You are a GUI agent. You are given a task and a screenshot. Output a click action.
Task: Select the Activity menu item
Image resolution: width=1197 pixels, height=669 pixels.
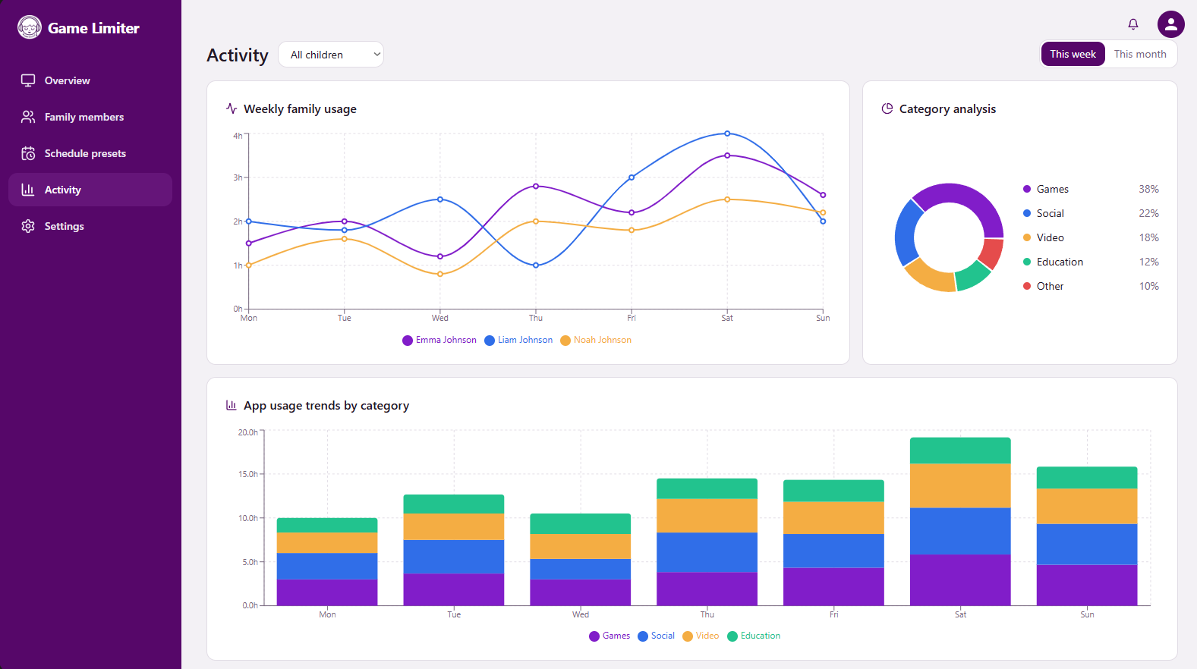(90, 190)
